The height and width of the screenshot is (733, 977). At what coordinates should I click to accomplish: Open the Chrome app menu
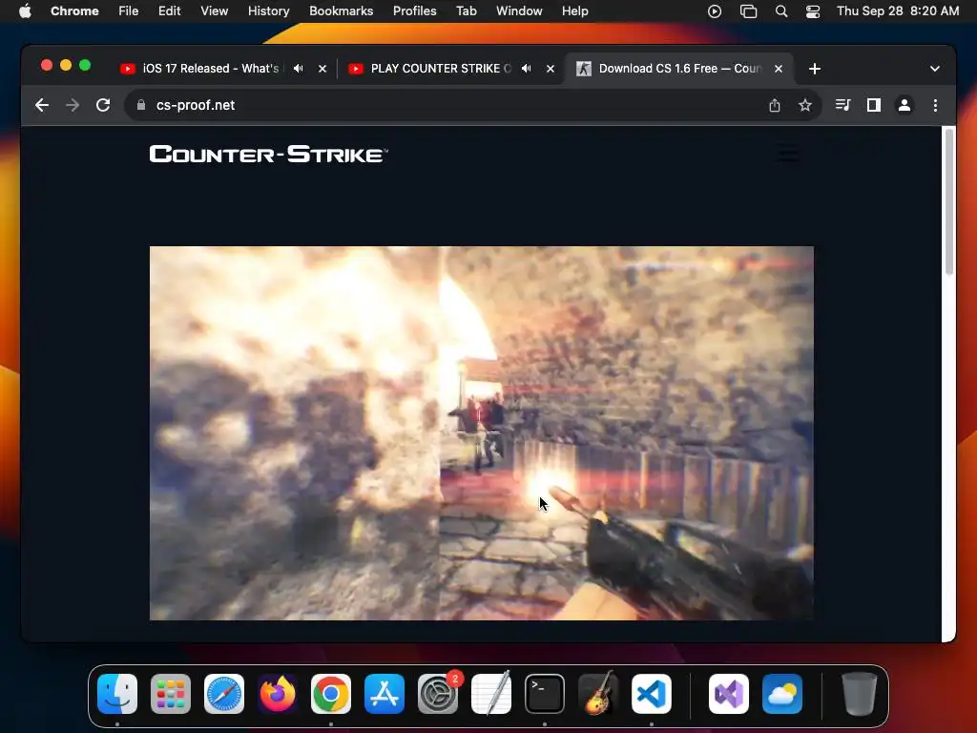[74, 11]
